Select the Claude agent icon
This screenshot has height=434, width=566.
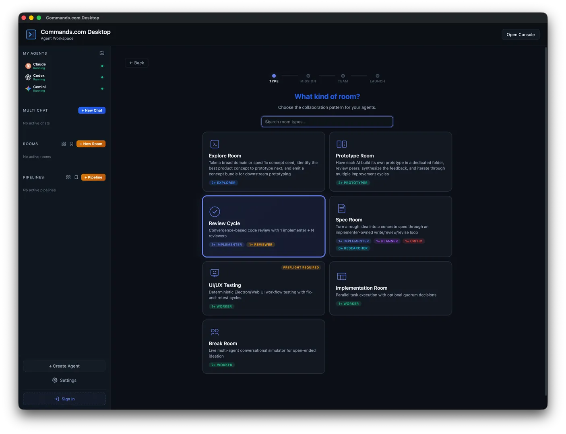[x=28, y=66]
